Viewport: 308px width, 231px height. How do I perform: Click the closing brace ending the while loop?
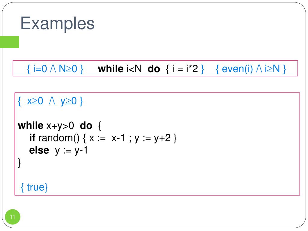[x=20, y=163]
